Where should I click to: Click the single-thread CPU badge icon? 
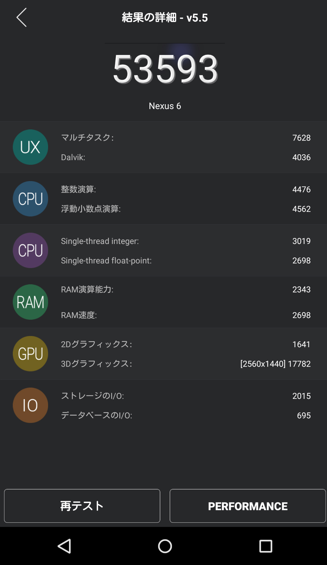pyautogui.click(x=30, y=250)
